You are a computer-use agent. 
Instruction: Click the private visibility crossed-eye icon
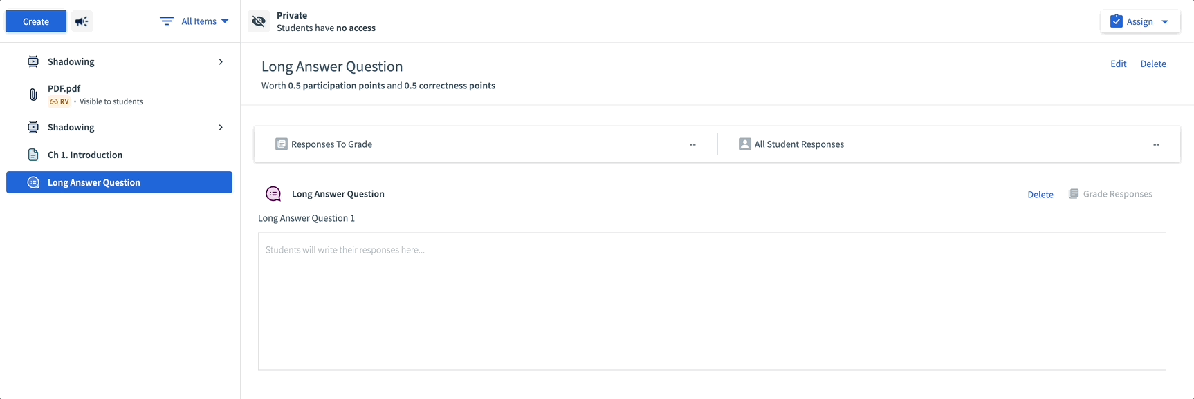pos(259,21)
